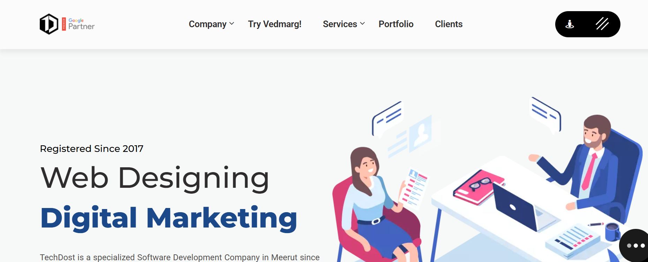Expand the Services dropdown chevron
648x262 pixels.
tap(362, 24)
